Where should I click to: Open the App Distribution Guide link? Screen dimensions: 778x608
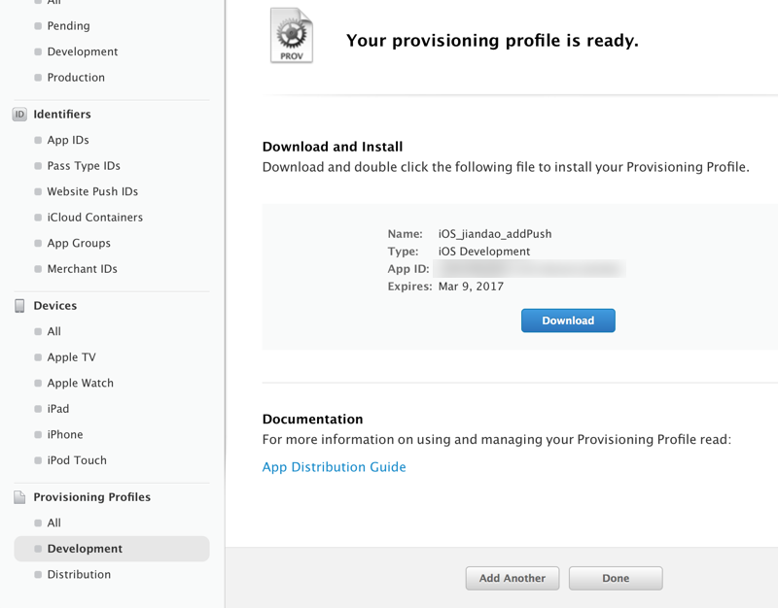(334, 467)
